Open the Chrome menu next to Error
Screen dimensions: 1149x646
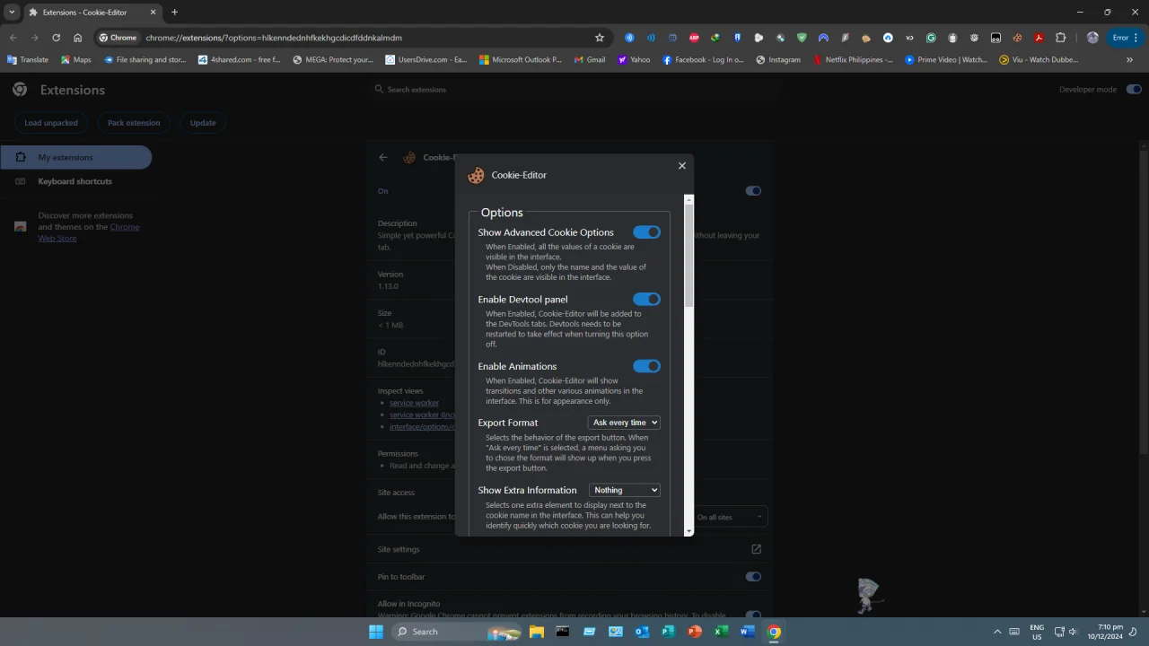click(x=1136, y=38)
